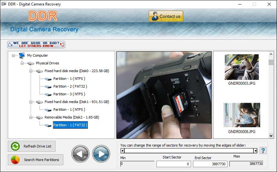Click the DDR app icon in title bar
Screen dimensions: 277x172
tap(4, 4)
